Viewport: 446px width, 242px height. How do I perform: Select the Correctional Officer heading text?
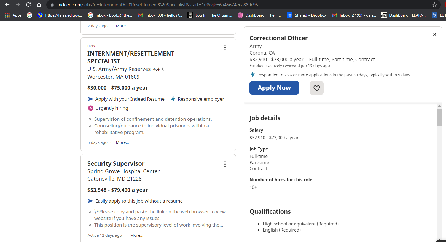[x=278, y=38]
